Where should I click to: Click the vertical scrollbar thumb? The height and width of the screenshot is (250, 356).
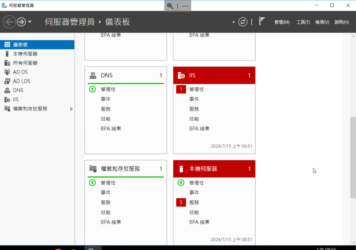[353, 157]
